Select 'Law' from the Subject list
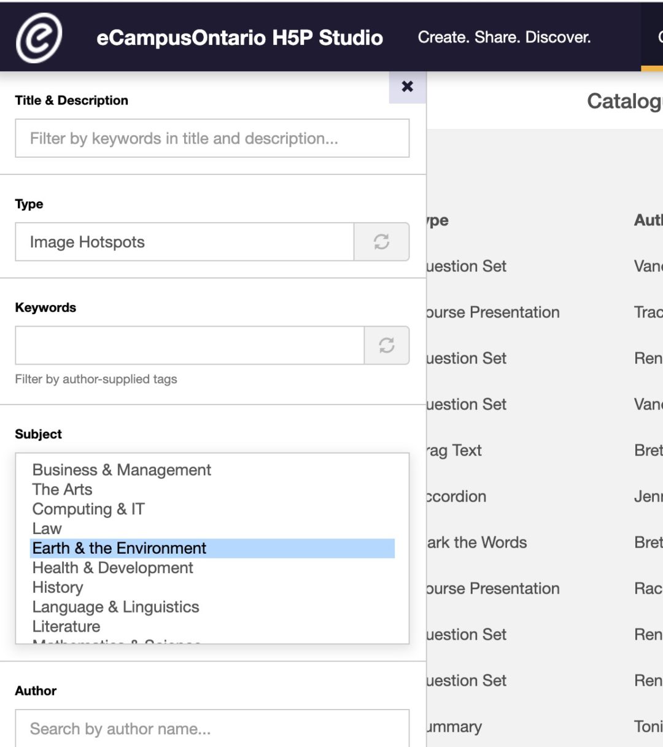This screenshot has width=663, height=747. point(47,528)
